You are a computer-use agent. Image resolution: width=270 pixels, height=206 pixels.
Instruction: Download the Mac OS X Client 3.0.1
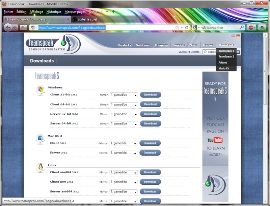point(150,143)
